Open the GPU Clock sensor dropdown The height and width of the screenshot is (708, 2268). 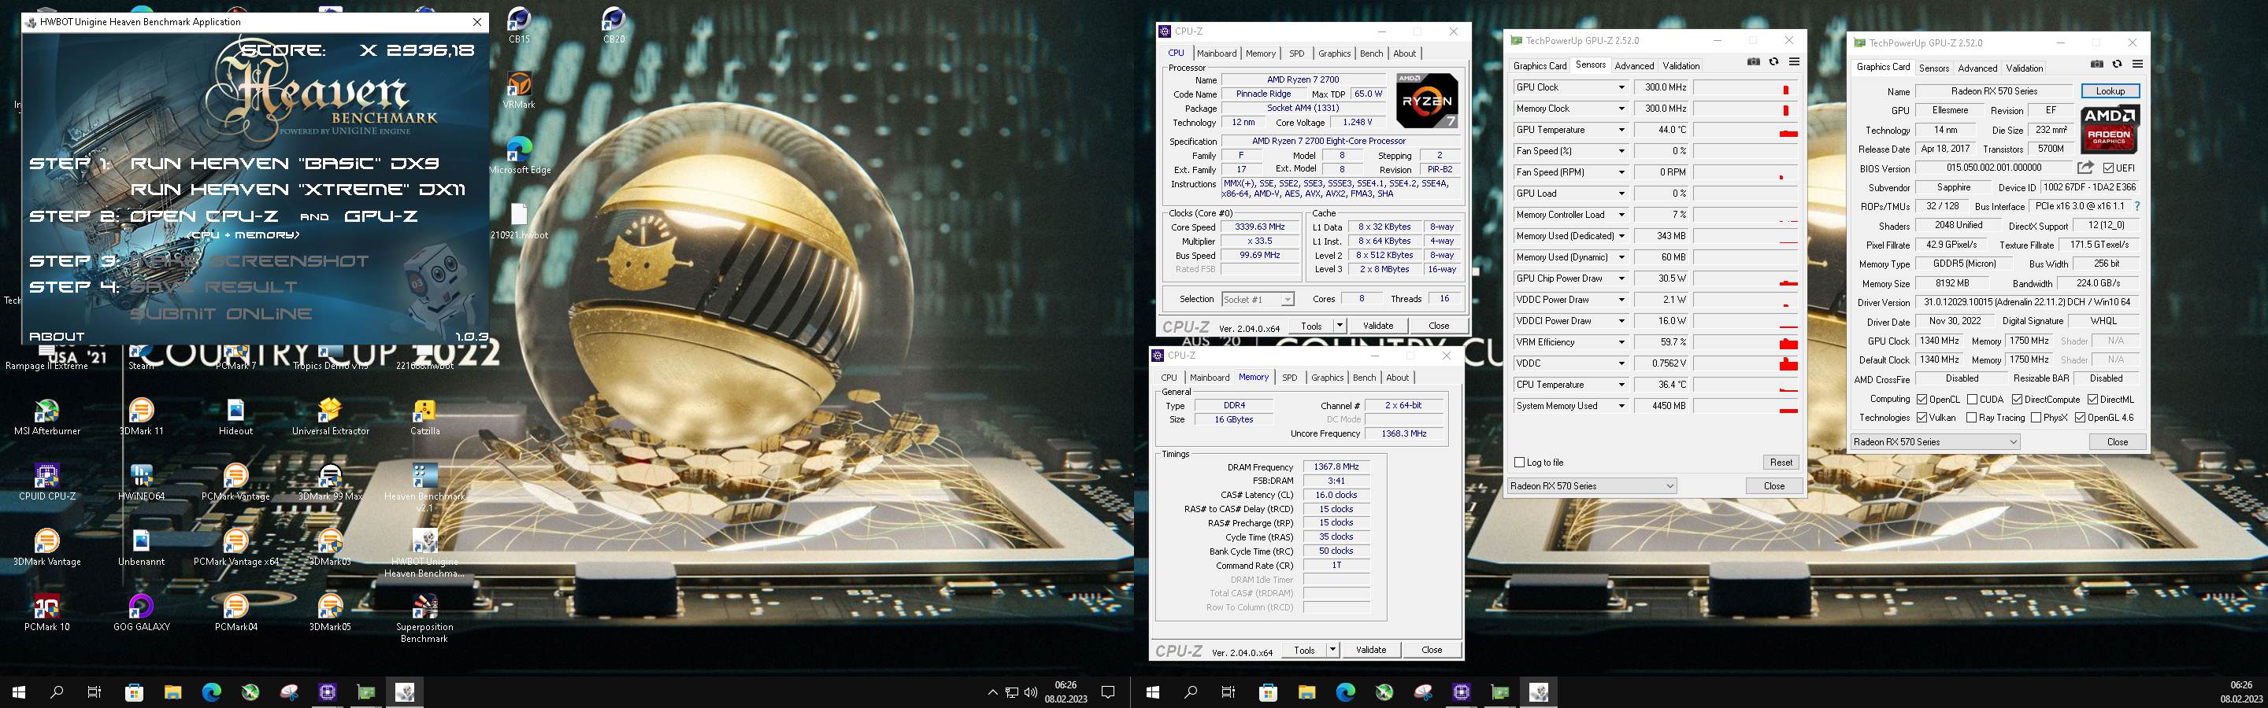[x=1621, y=87]
